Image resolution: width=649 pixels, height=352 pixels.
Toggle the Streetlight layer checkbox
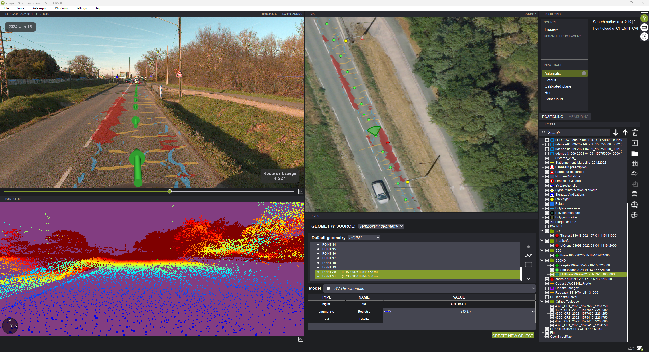(x=547, y=199)
